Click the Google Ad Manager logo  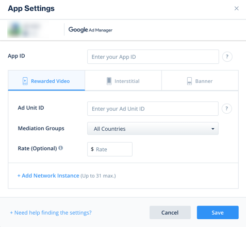click(90, 30)
